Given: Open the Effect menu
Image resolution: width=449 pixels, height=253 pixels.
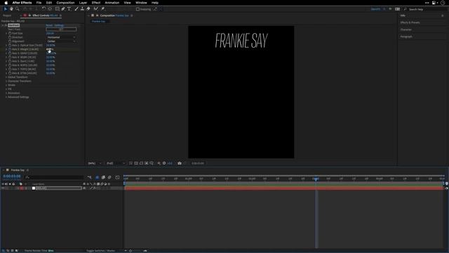Looking at the screenshot, I should (96, 3).
